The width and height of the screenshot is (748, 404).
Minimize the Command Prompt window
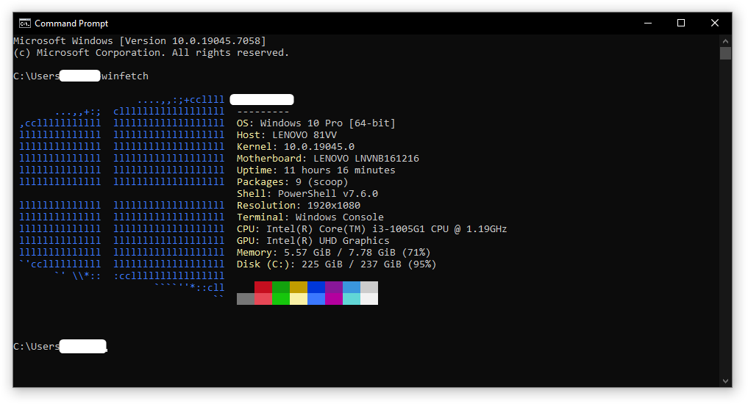click(x=648, y=24)
